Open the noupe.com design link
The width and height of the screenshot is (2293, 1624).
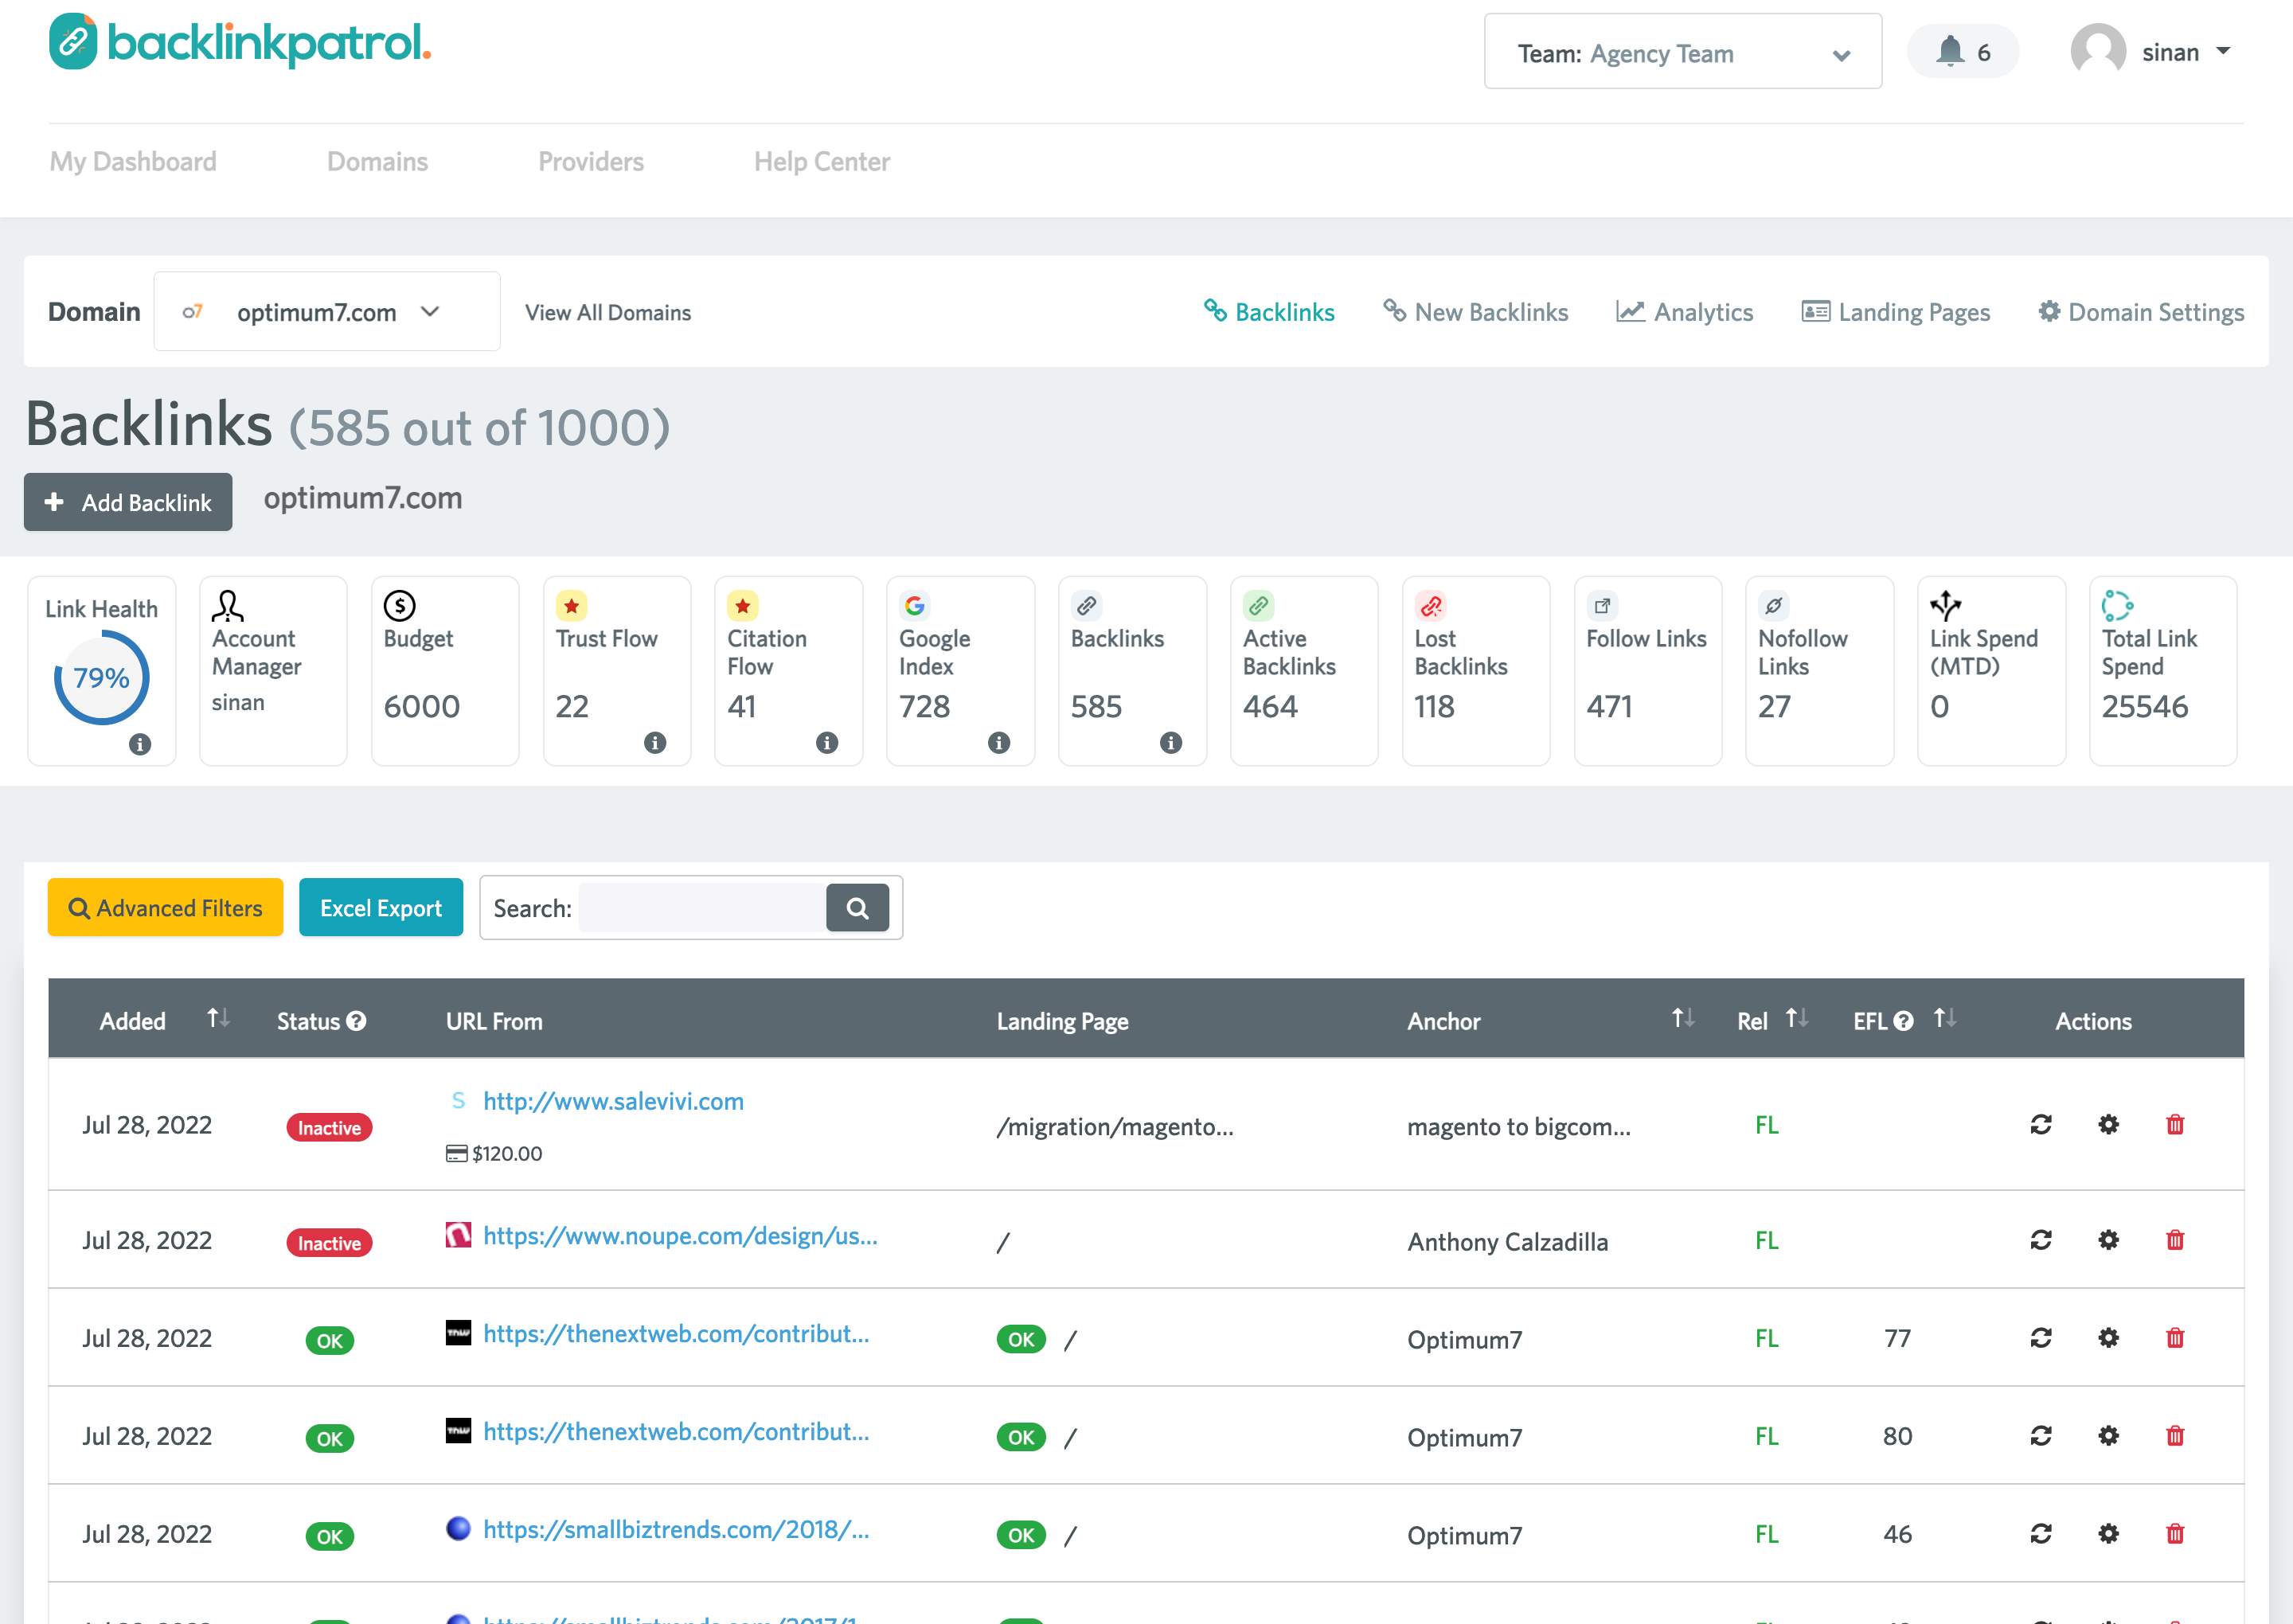pos(680,1236)
